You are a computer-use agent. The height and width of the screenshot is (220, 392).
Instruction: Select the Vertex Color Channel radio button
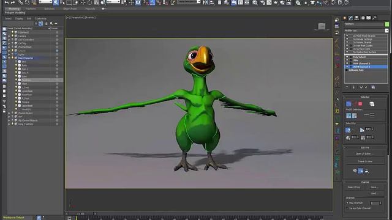[347, 208]
